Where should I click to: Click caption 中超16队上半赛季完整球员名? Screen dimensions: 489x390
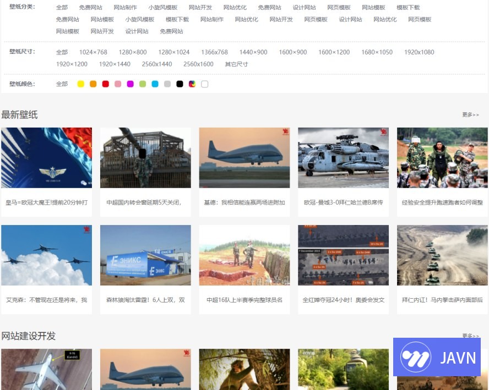[x=244, y=300]
